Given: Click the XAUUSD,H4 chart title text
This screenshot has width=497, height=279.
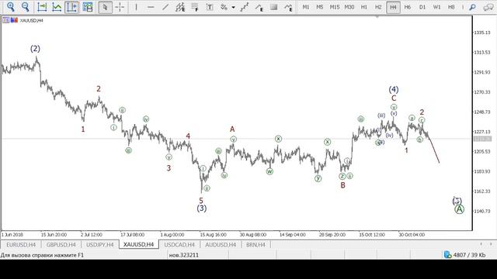Looking at the screenshot, I should click(31, 21).
